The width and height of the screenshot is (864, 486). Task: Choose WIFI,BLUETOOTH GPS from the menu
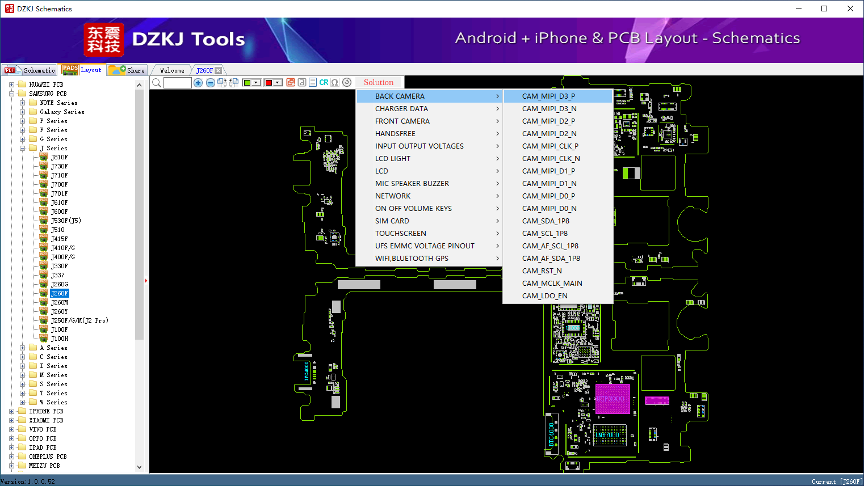coord(429,259)
